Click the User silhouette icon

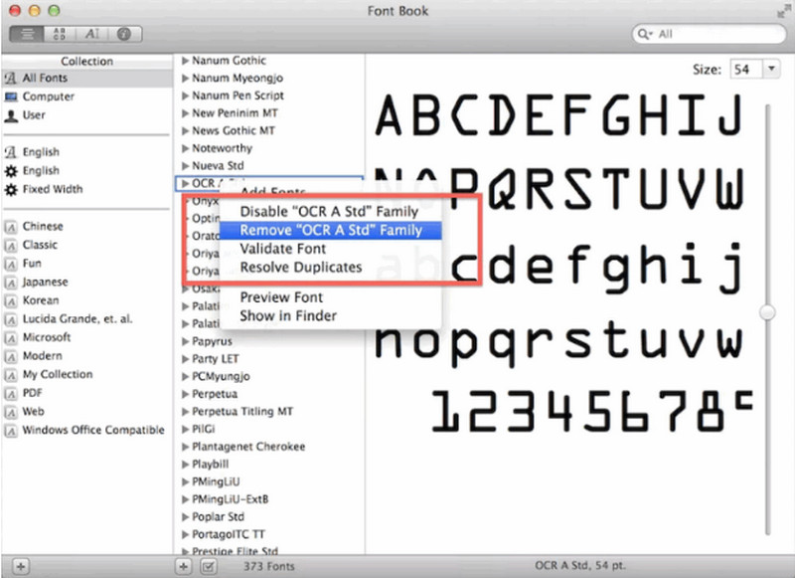[11, 115]
